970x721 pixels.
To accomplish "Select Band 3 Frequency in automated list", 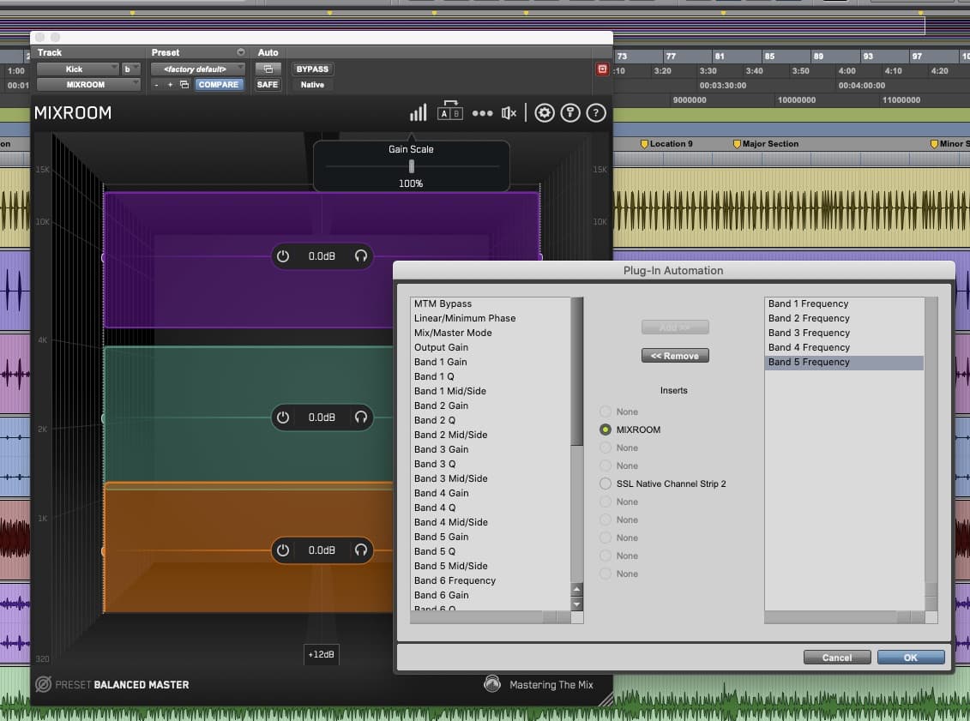I will (809, 333).
